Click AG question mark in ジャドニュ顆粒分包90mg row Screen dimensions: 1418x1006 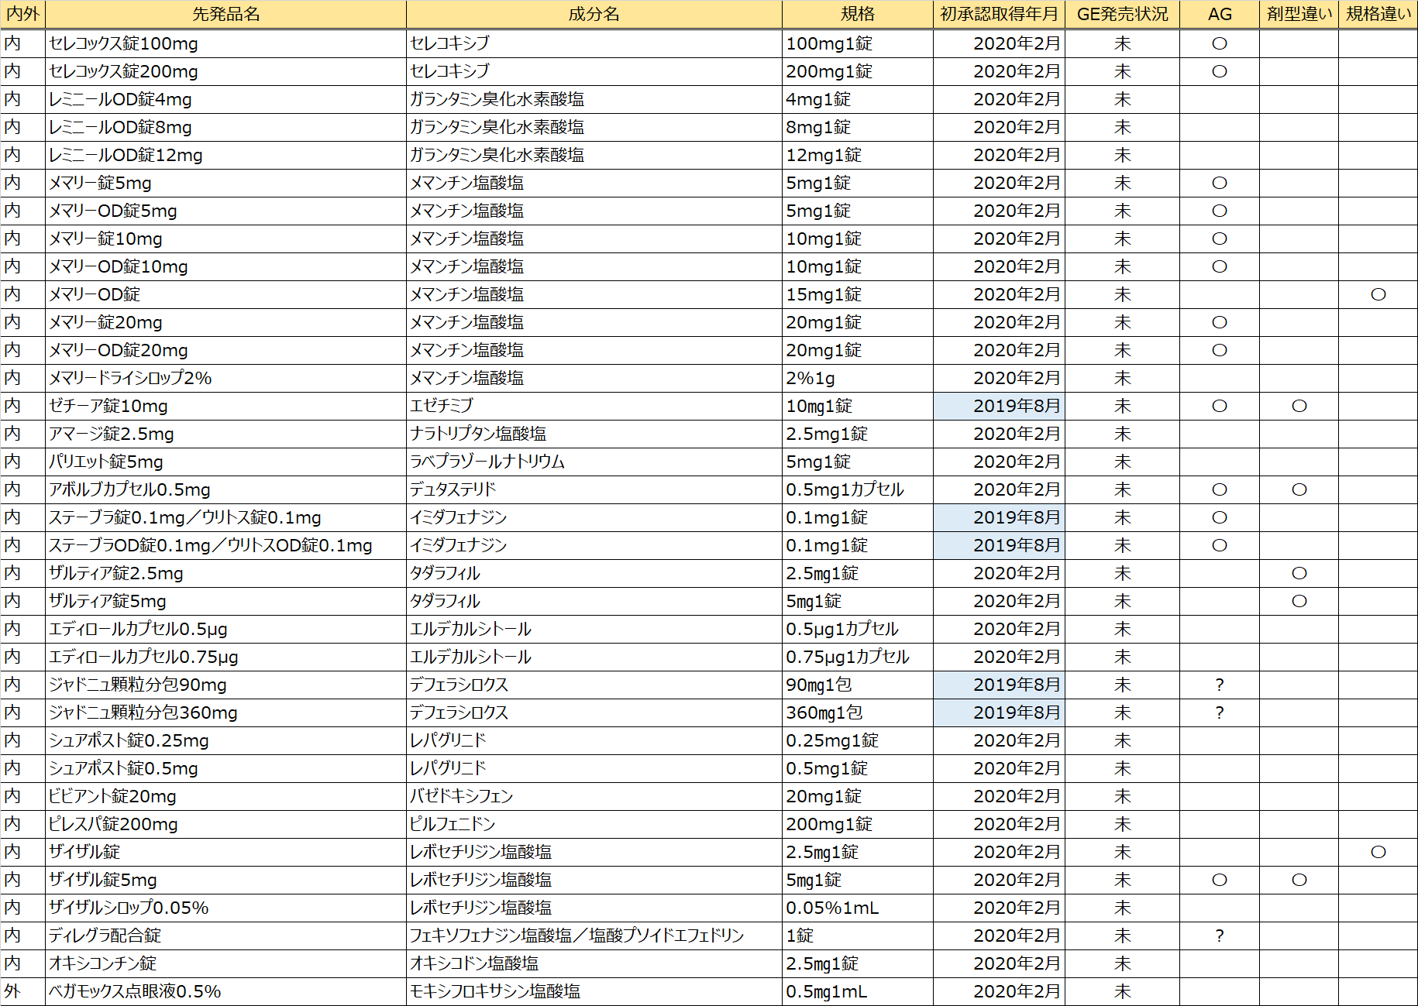1220,685
